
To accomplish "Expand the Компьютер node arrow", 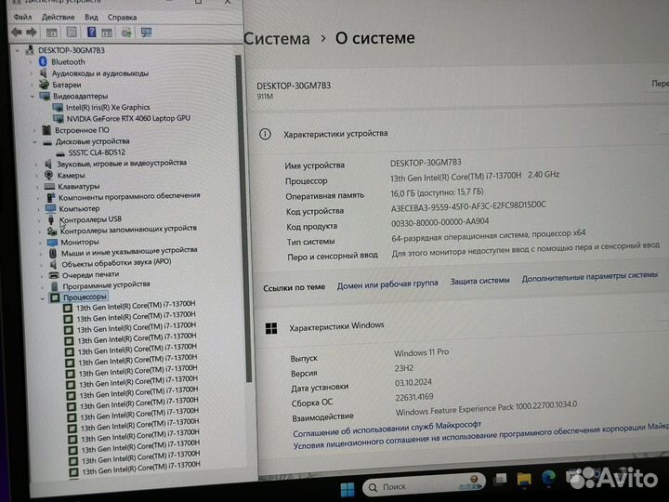I will pos(39,209).
